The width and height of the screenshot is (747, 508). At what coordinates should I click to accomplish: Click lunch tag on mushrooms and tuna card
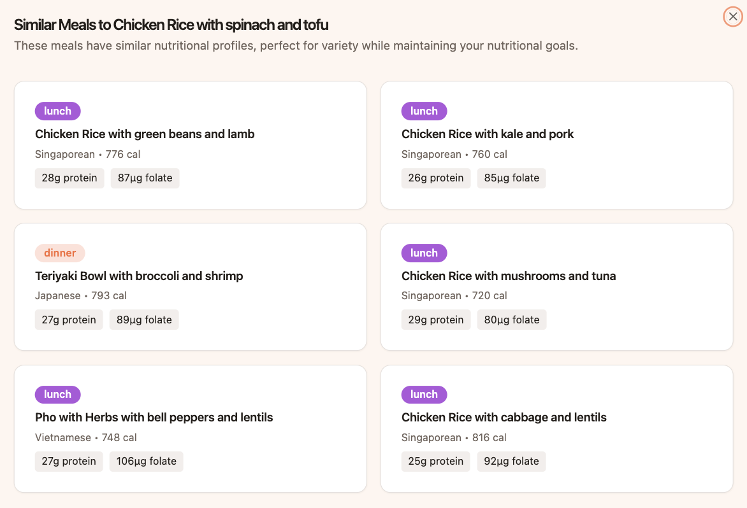424,253
